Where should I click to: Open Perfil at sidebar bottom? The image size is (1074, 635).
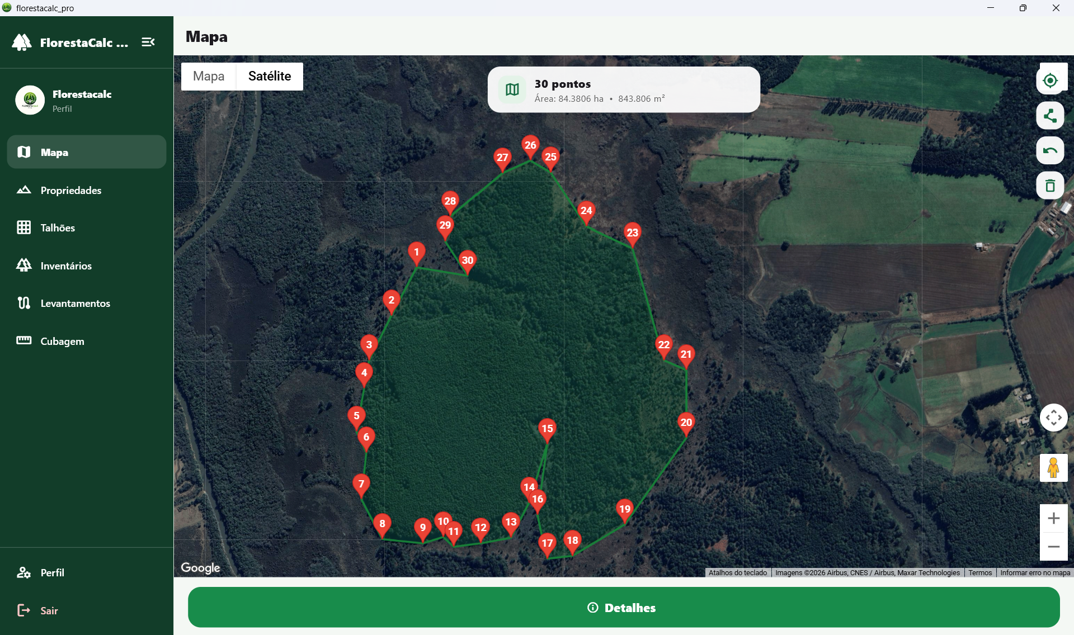coord(87,572)
